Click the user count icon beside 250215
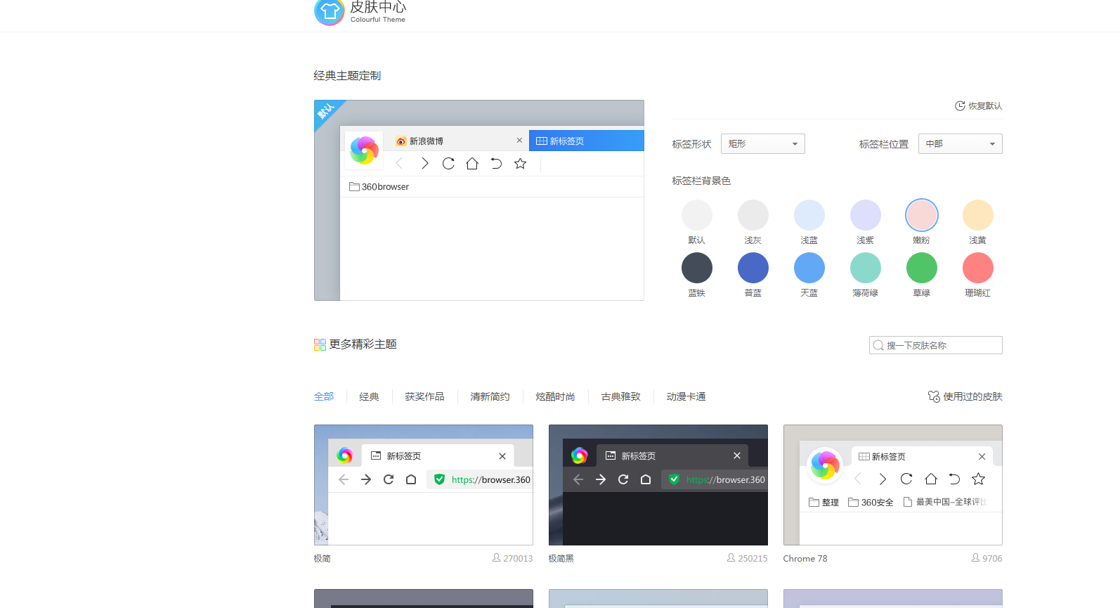 (x=731, y=557)
